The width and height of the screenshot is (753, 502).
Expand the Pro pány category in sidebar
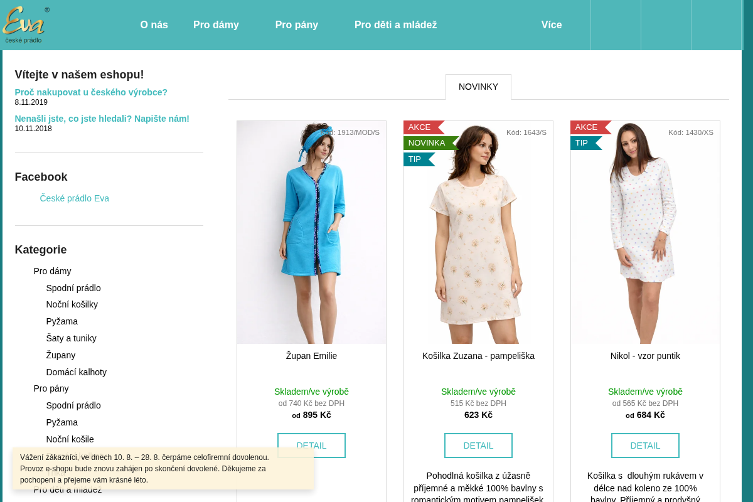(51, 388)
